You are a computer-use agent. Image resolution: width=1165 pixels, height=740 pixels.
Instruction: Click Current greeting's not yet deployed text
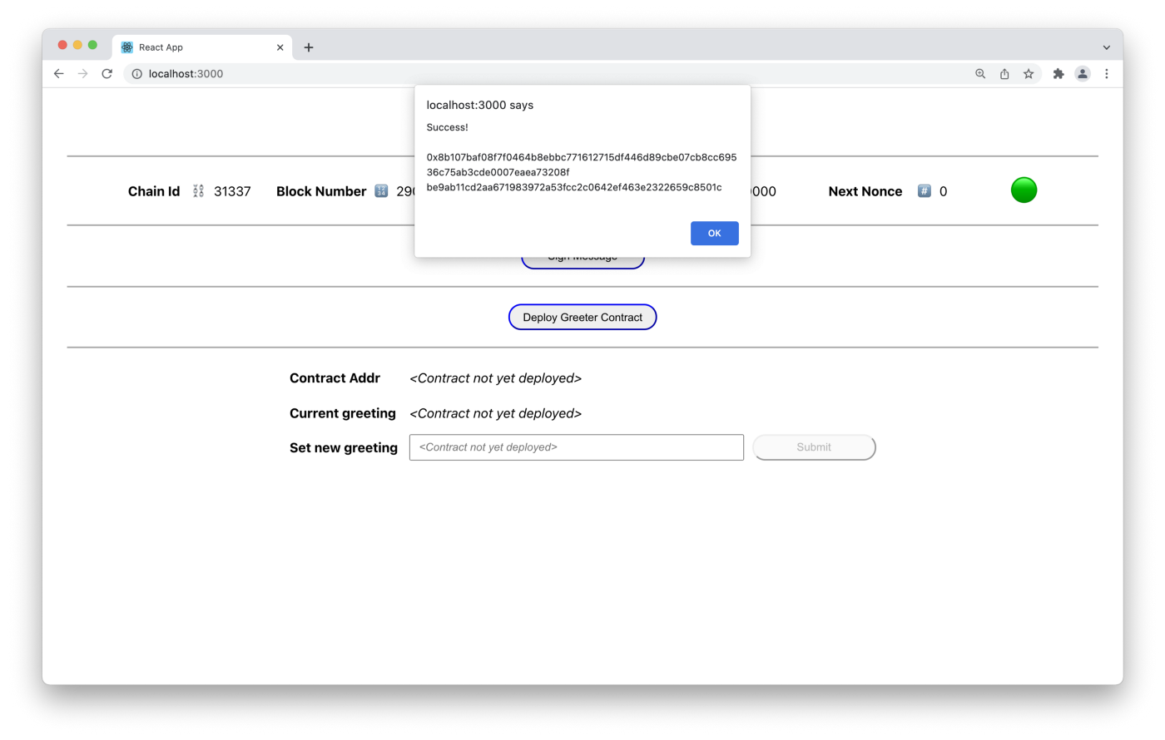pos(495,413)
